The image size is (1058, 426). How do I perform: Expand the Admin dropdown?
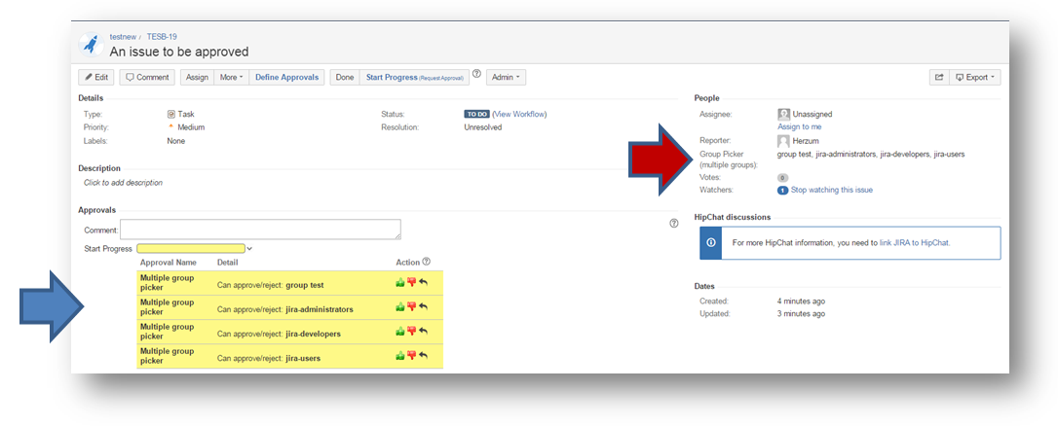tap(506, 77)
